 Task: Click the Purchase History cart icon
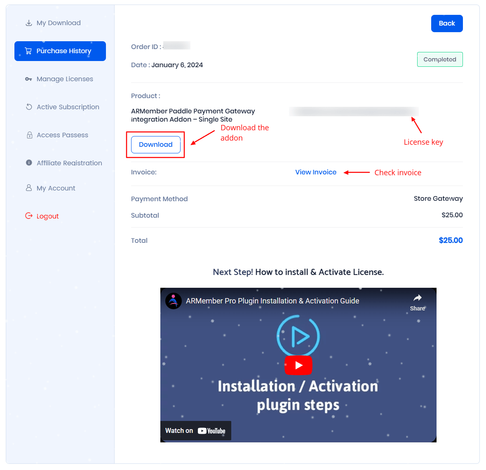28,51
